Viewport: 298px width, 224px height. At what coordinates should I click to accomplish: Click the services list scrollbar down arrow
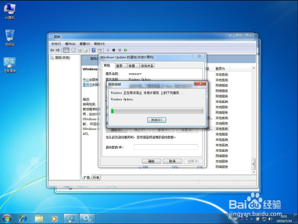tap(254, 172)
